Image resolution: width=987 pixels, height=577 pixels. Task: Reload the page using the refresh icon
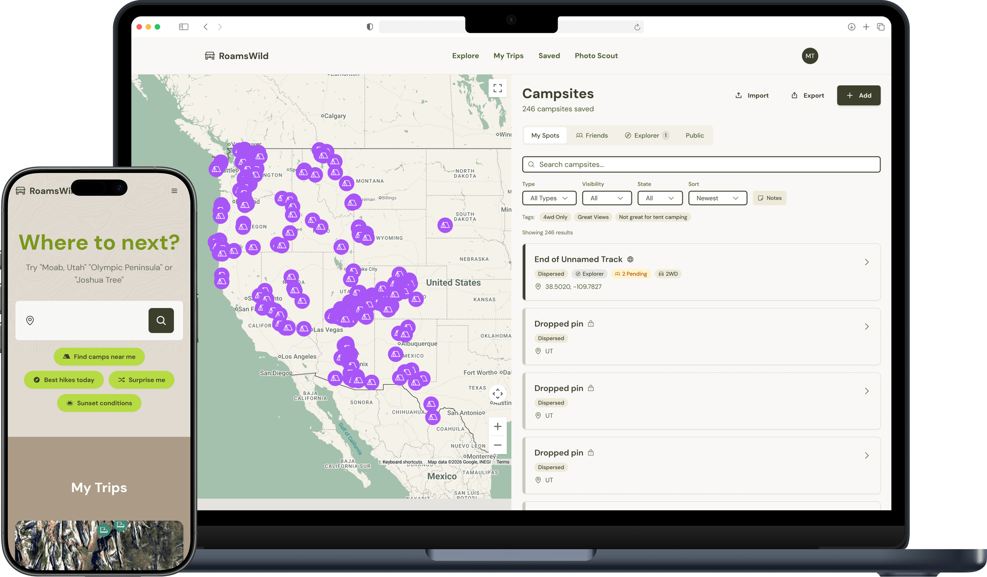[637, 27]
